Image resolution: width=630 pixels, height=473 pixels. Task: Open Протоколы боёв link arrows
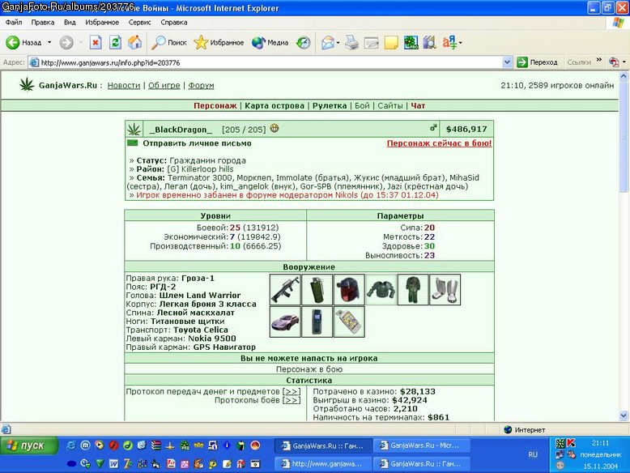[292, 400]
